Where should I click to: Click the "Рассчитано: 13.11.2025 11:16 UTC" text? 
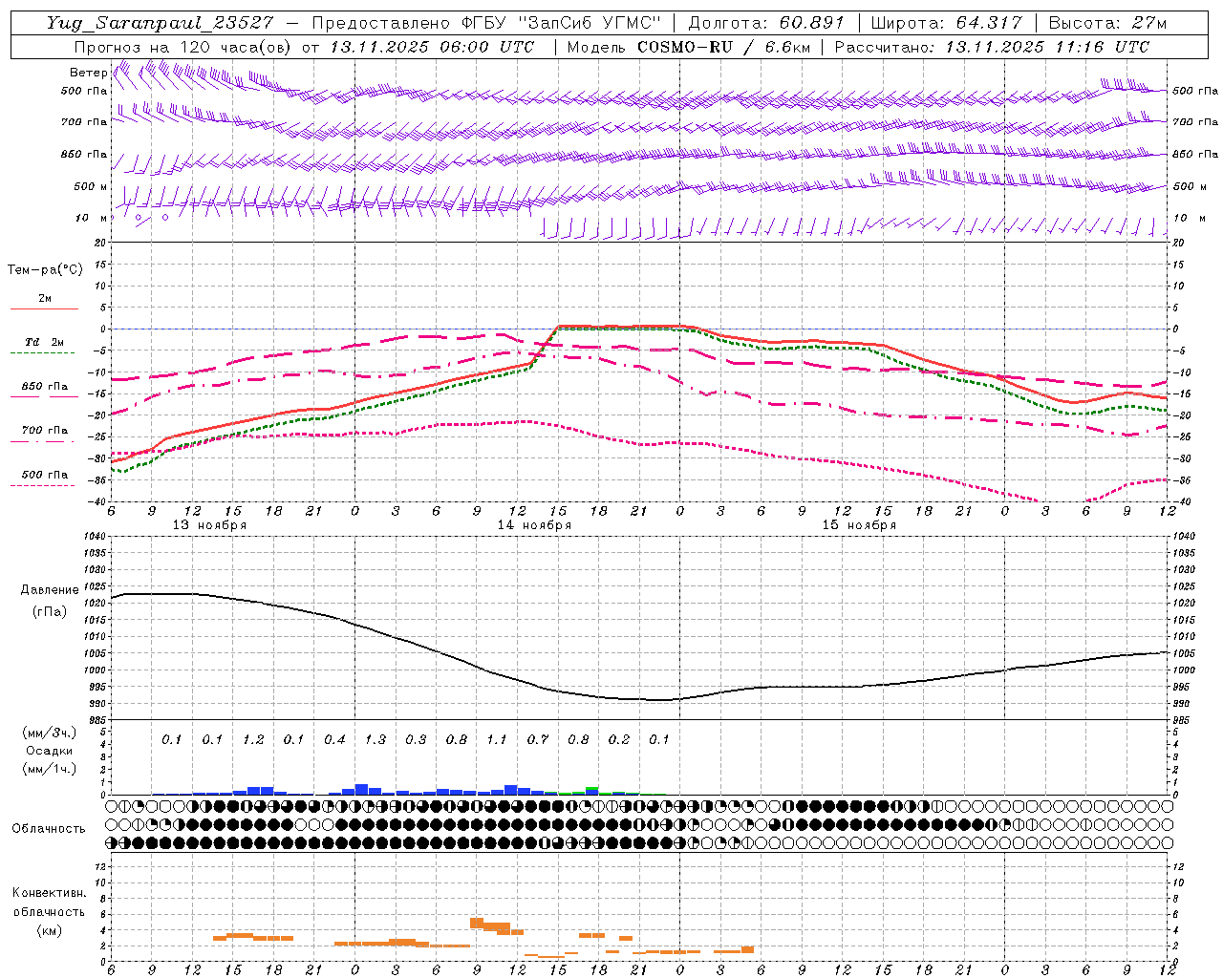992,47
